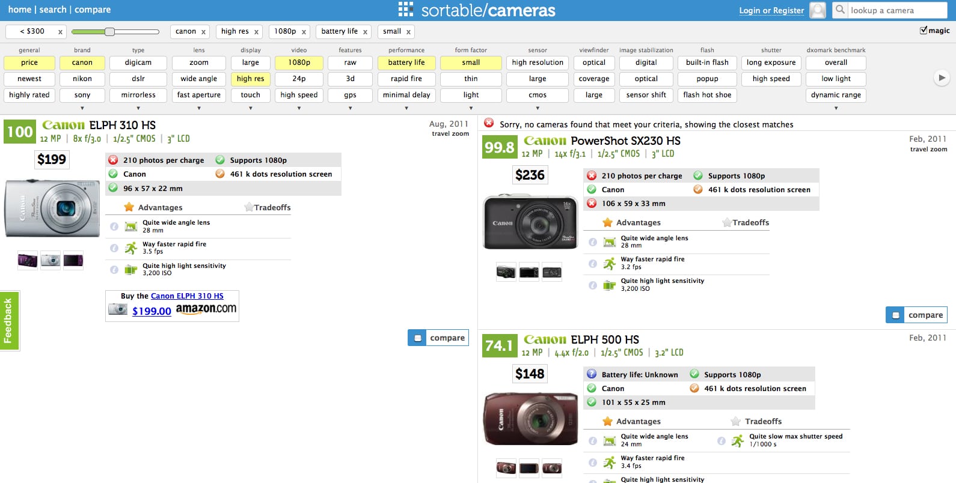Screen dimensions: 956x483
Task: Open the compare navigation link
Action: pyautogui.click(x=93, y=10)
